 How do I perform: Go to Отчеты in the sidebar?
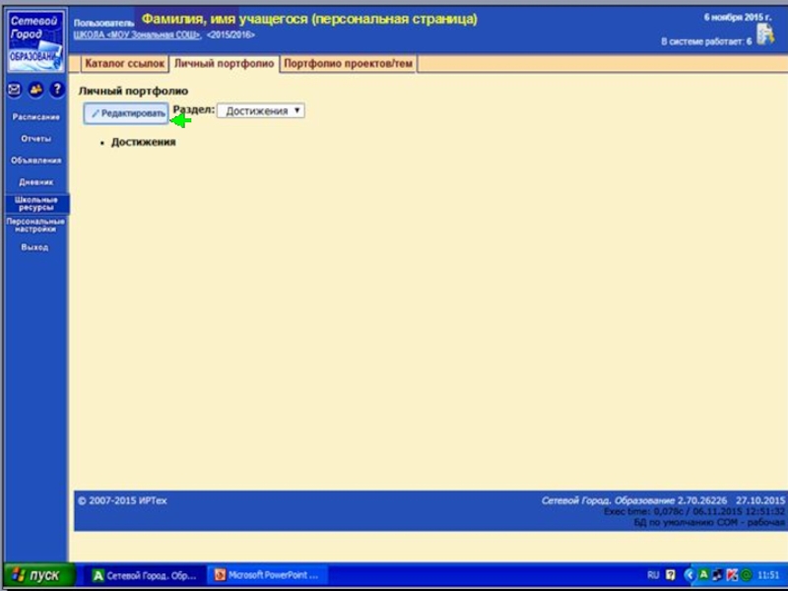tap(35, 139)
